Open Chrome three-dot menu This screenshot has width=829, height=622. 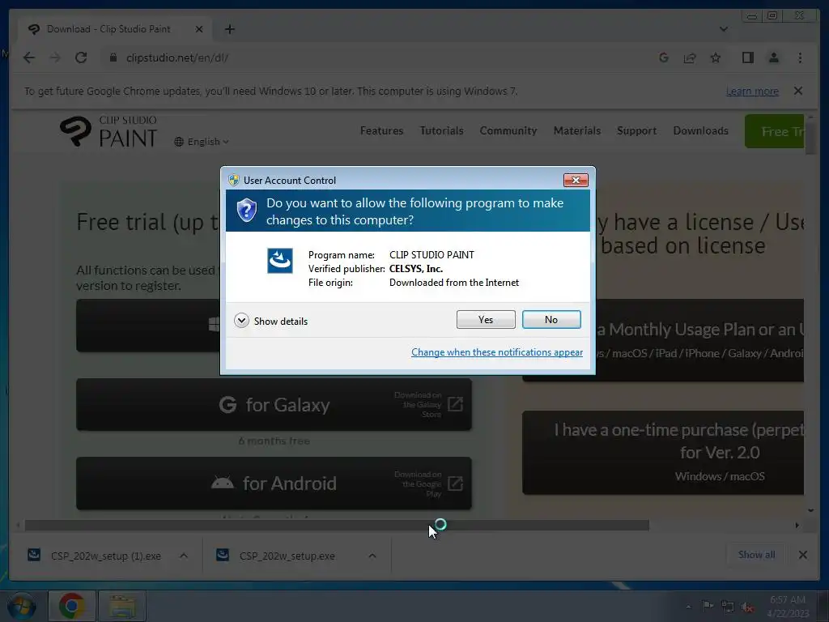pos(800,58)
